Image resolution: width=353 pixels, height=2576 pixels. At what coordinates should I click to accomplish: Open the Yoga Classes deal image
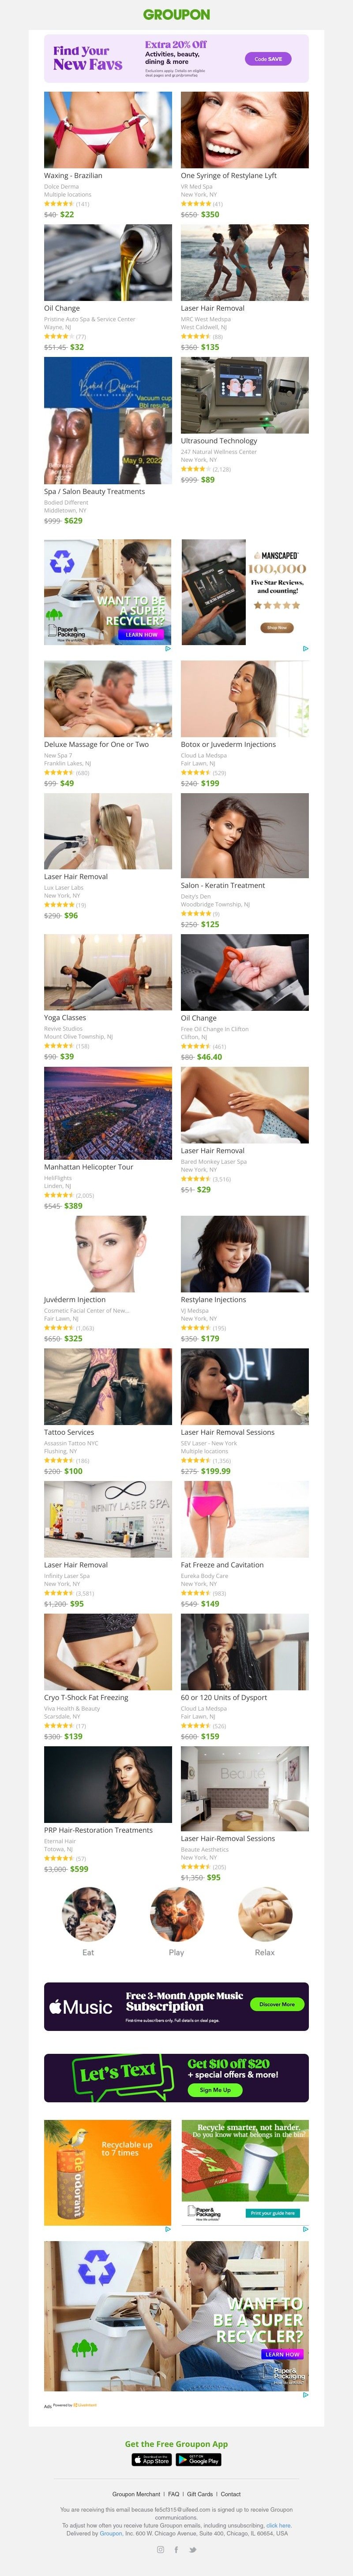108,972
